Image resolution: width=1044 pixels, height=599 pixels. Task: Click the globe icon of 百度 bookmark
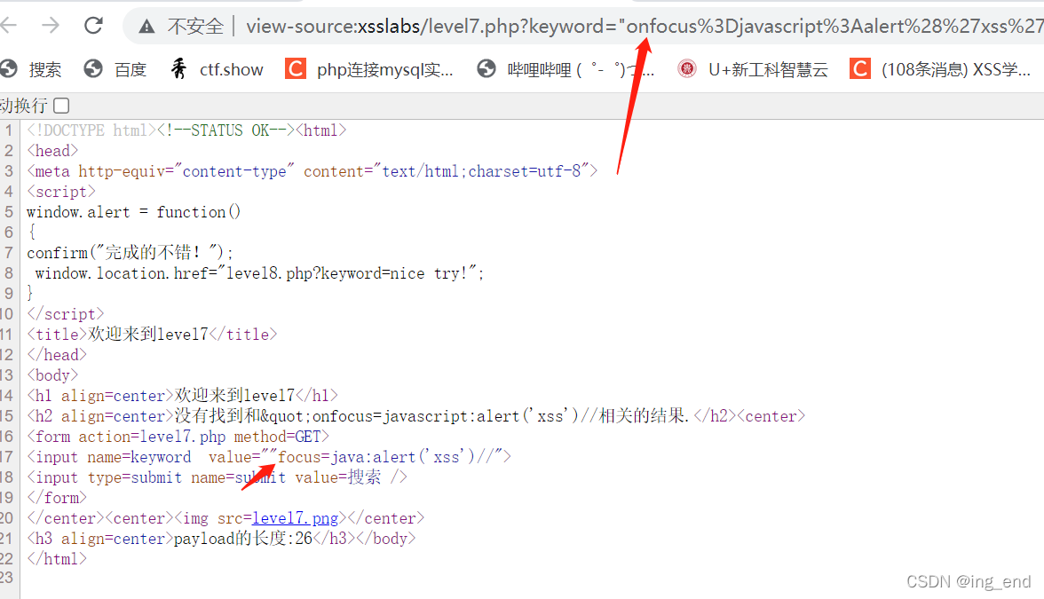(93, 68)
